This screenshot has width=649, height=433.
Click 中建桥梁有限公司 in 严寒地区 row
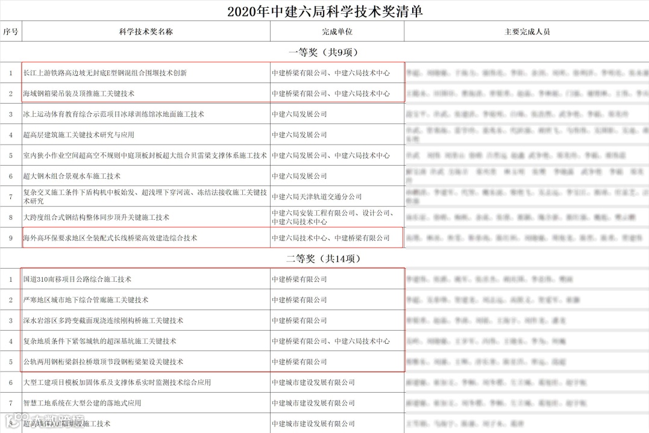point(299,300)
